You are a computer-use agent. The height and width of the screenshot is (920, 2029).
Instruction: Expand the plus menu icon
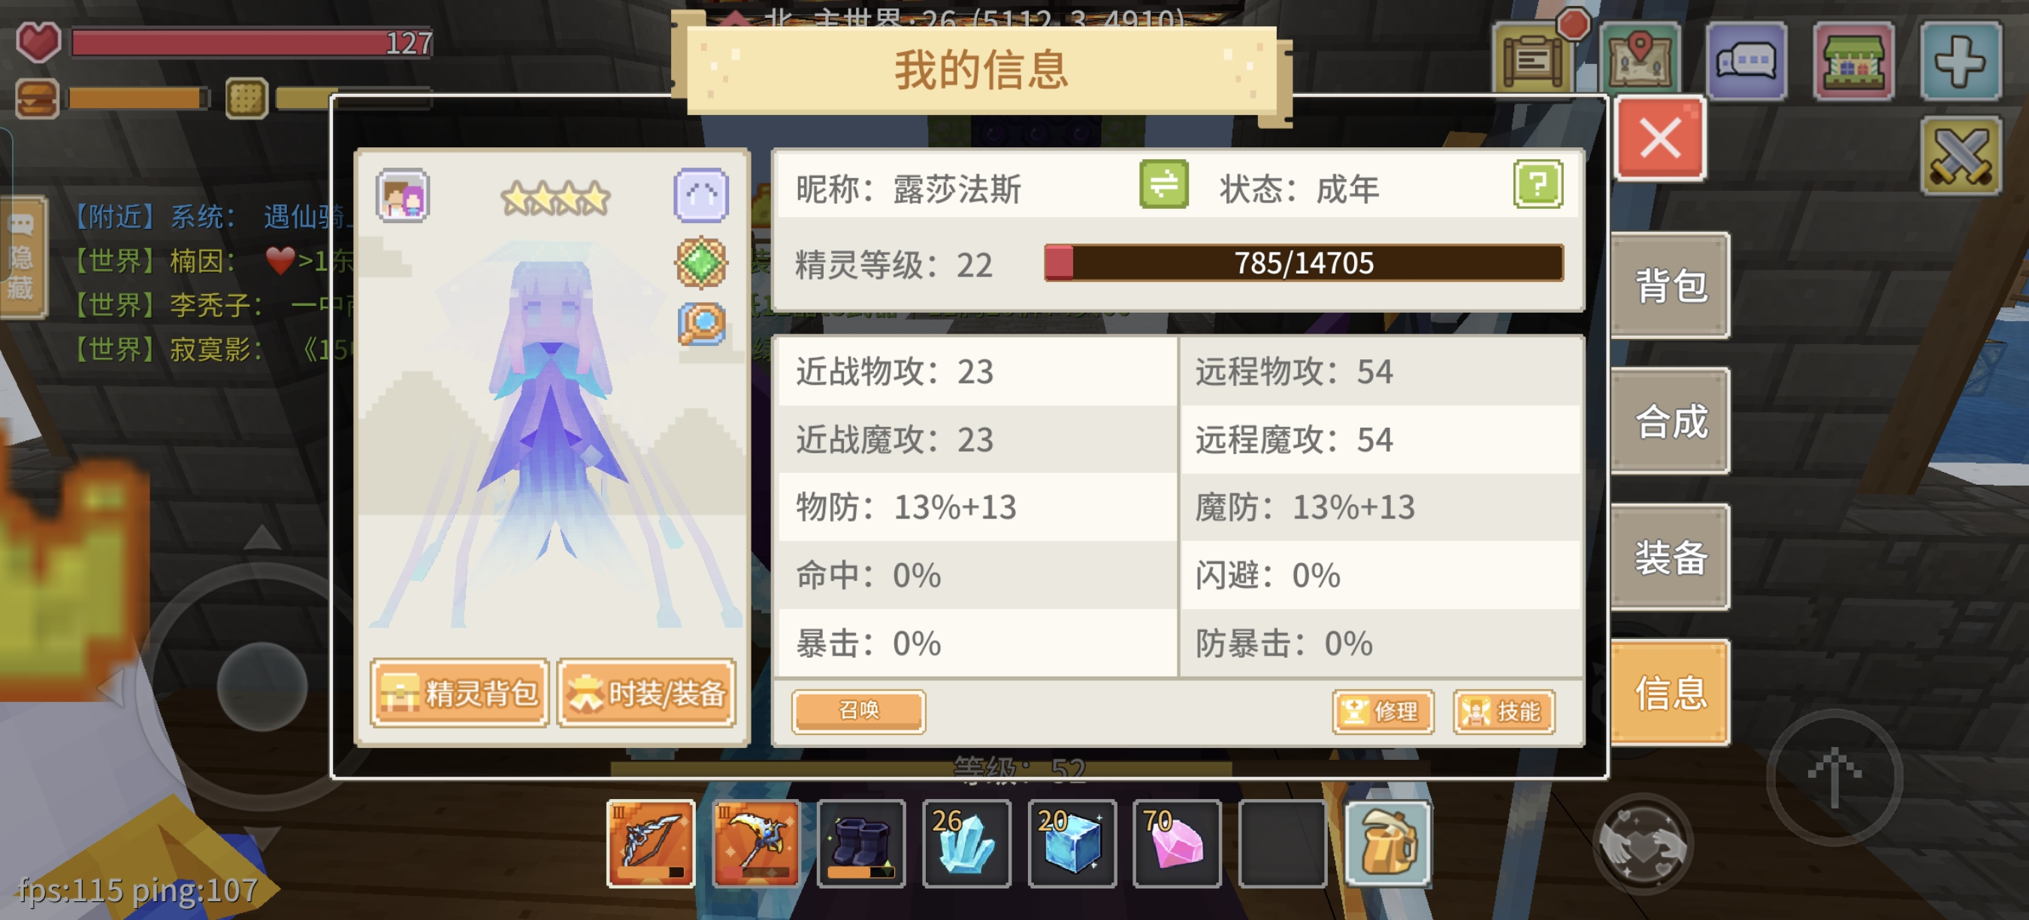(1960, 61)
